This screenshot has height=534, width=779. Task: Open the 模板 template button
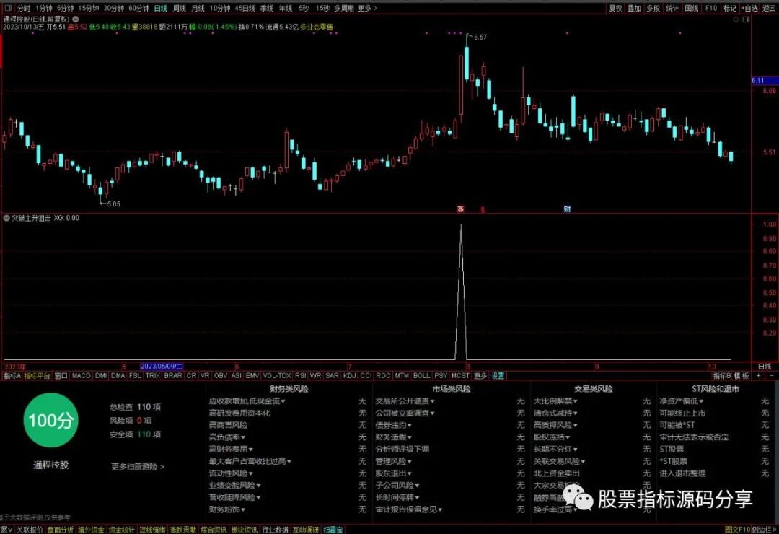741,376
